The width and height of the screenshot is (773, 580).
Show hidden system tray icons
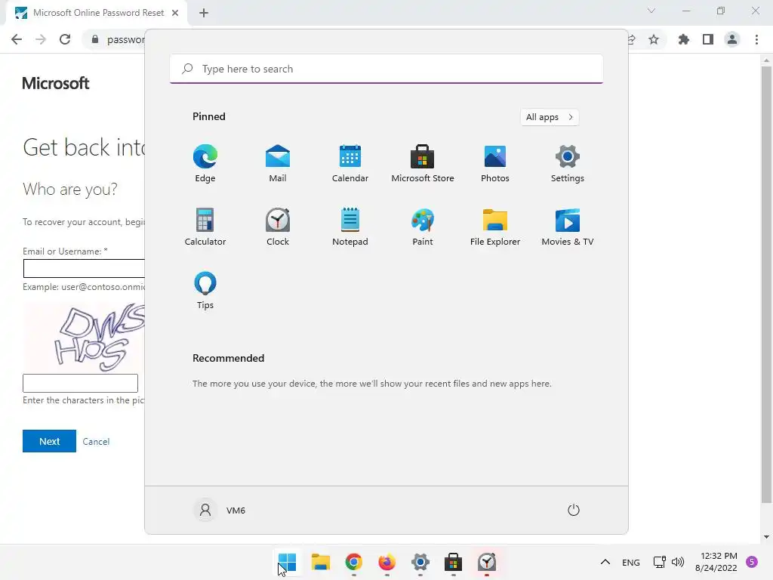point(605,562)
